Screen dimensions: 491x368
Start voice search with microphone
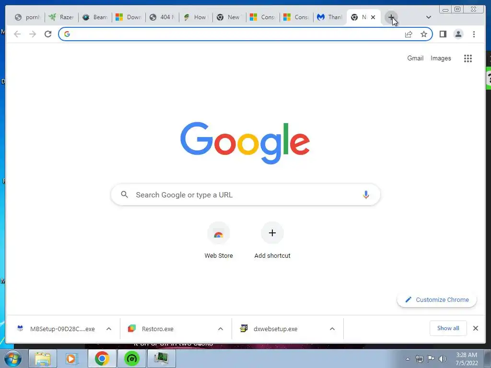point(366,195)
